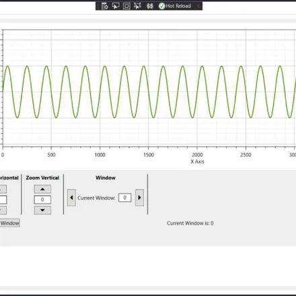The image size is (296, 296).
Task: Click the binding failures icon
Action: (x=150, y=6)
